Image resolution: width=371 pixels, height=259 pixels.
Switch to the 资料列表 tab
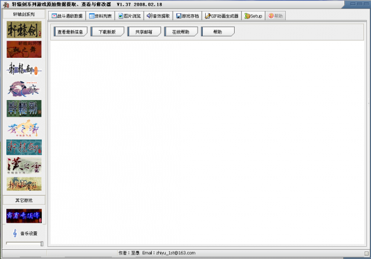(100, 16)
